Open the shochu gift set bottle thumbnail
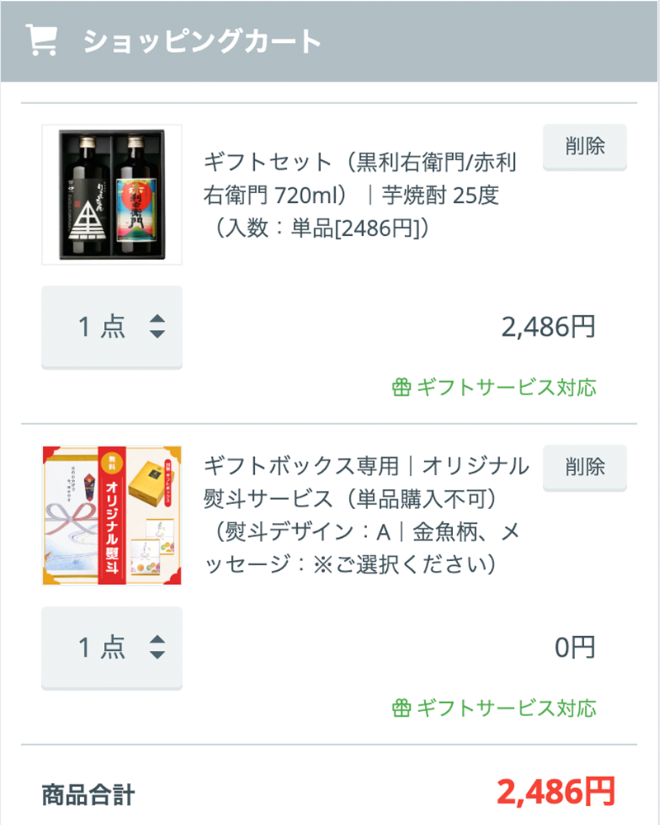Screen dimensions: 660x825 pos(112,195)
